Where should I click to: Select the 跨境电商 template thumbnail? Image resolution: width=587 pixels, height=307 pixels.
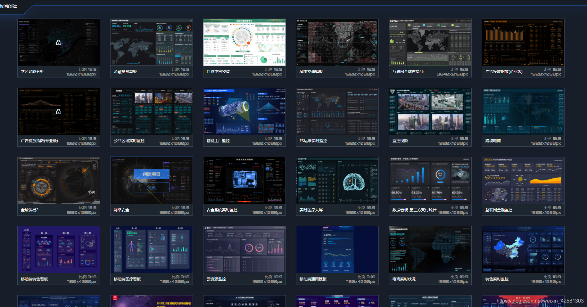[523, 111]
